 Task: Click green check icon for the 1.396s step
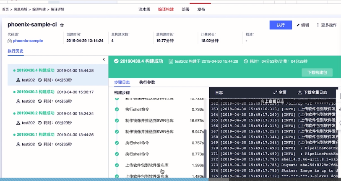(117, 166)
